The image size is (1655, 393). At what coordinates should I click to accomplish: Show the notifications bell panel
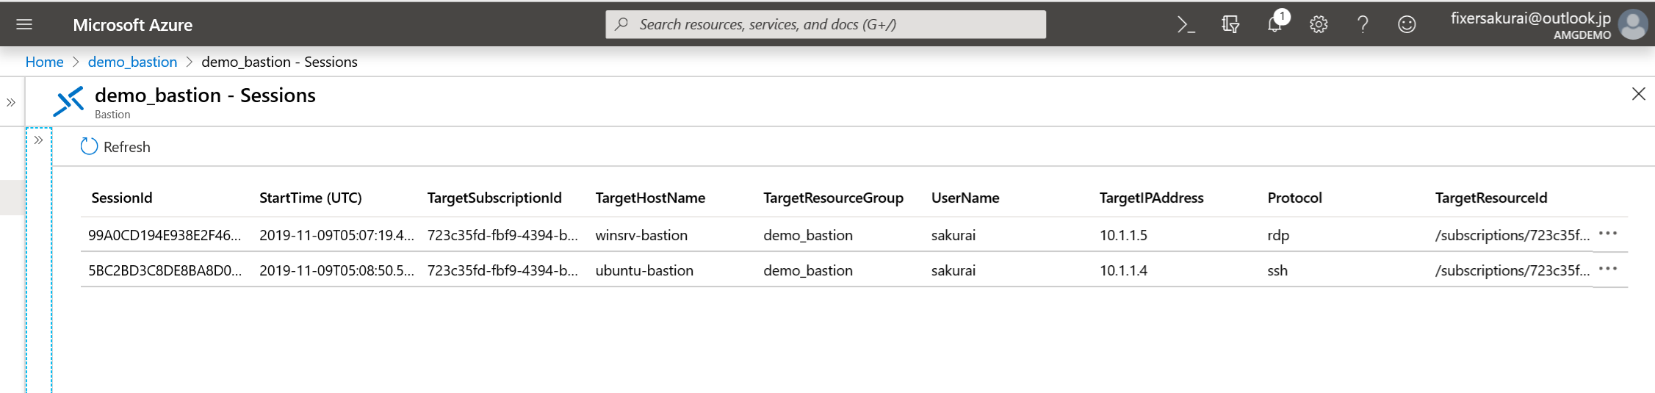[1275, 24]
